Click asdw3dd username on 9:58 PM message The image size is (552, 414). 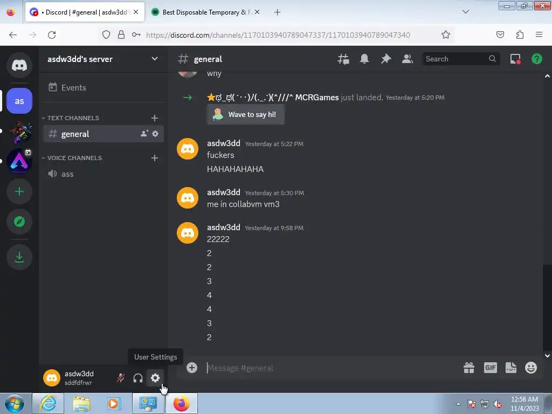click(x=224, y=227)
